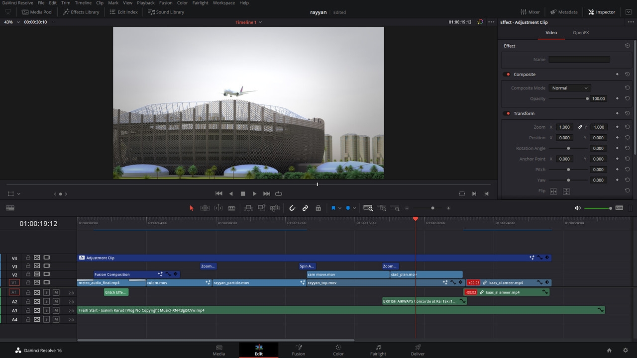Switch to the Fusion page
Viewport: 637px width, 358px height.
[299, 350]
